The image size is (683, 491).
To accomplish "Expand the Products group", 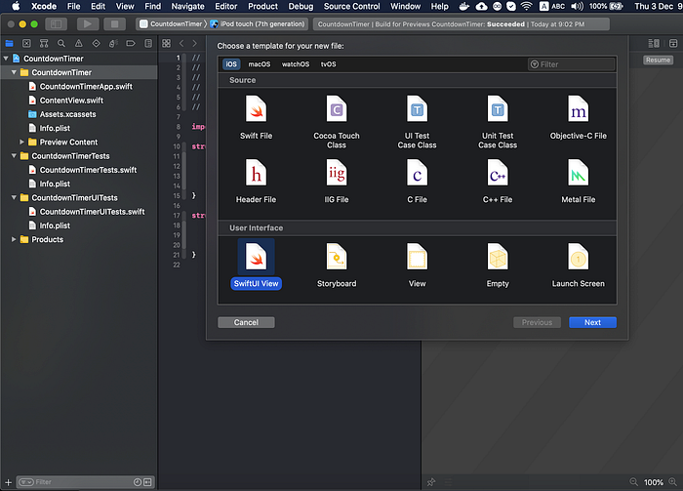I will coord(14,239).
